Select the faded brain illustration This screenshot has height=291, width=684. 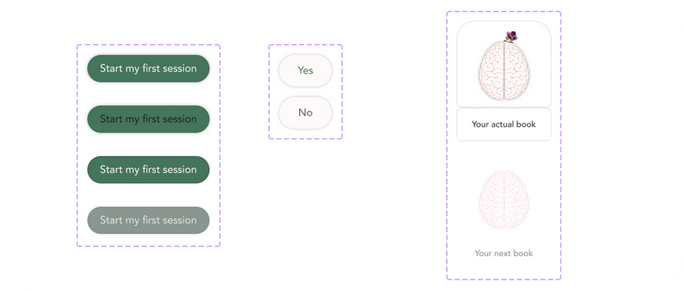504,199
